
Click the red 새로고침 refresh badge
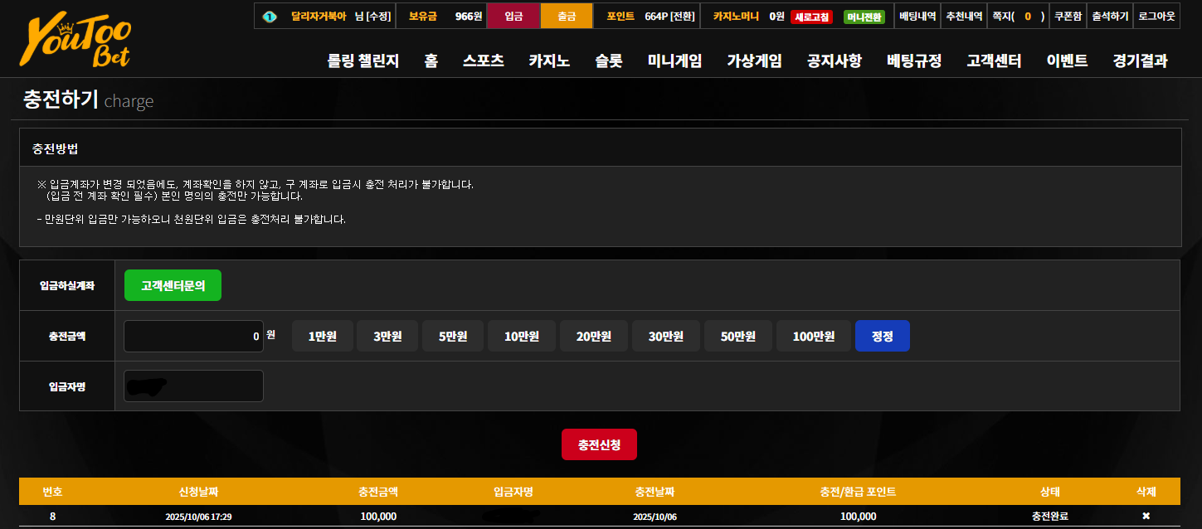pos(811,17)
